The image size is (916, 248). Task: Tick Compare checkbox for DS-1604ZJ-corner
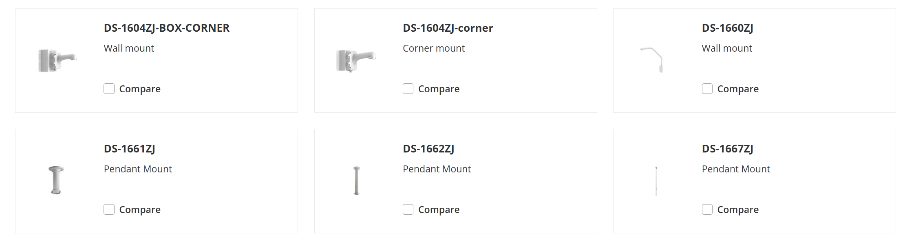coord(408,89)
